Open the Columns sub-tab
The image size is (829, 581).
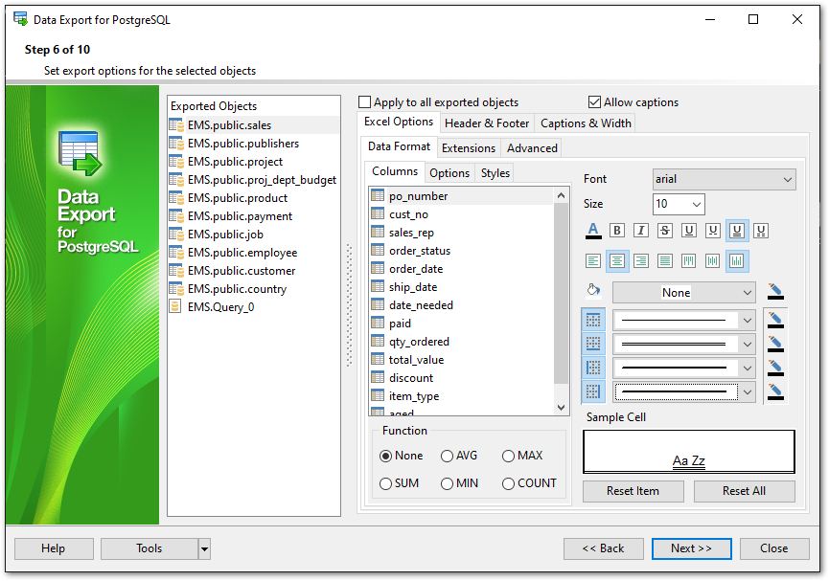pos(395,171)
